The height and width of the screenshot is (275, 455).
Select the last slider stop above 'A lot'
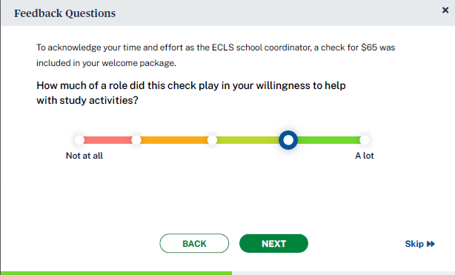click(x=364, y=140)
